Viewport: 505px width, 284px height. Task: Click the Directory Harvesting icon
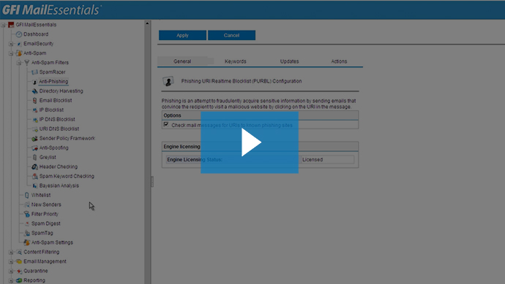35,91
